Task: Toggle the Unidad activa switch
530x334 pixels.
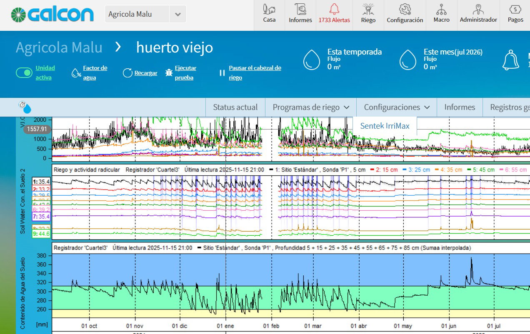Action: (24, 73)
